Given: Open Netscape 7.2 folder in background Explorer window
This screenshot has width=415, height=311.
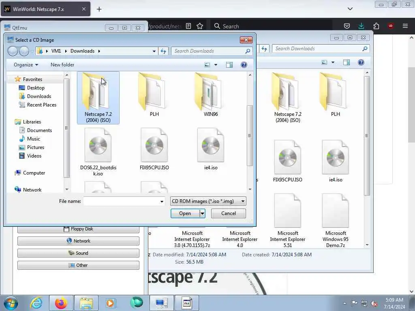Looking at the screenshot, I should 288,98.
